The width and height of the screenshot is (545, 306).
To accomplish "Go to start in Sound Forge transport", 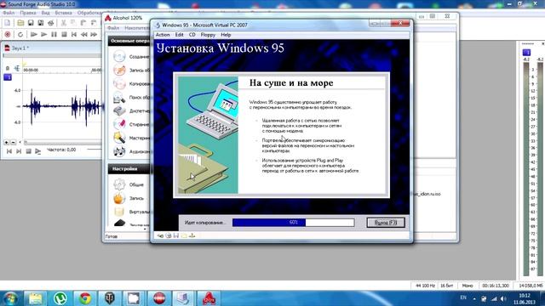I will (x=74, y=34).
